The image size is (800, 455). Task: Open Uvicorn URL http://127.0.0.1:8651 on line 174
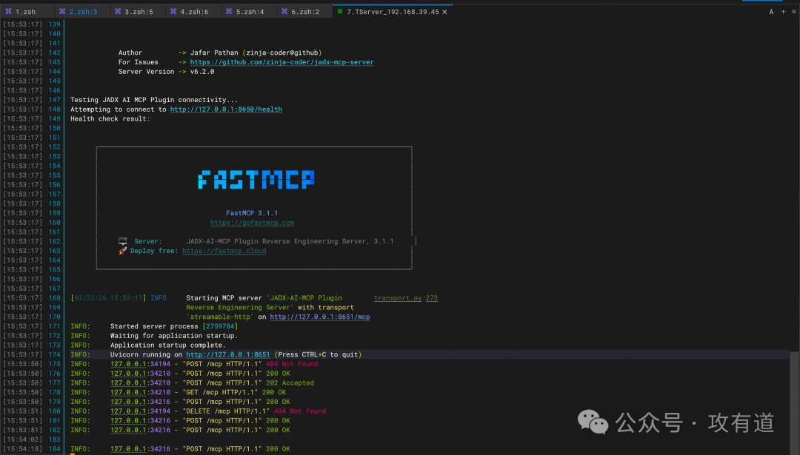[227, 354]
